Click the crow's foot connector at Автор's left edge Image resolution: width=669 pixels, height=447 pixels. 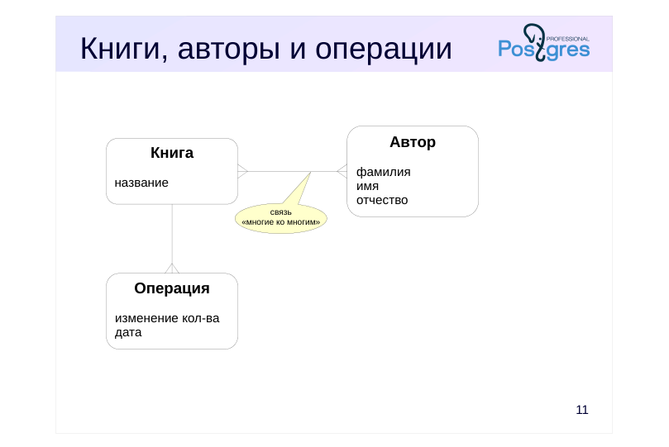pos(342,171)
